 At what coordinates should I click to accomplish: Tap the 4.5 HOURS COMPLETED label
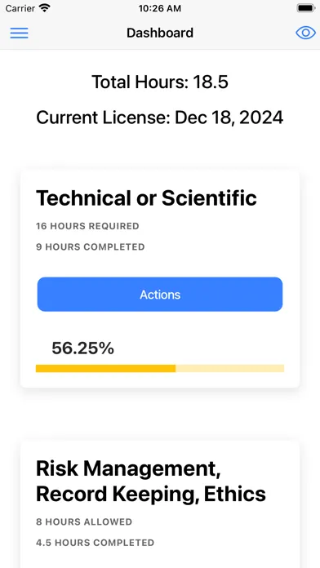click(95, 543)
